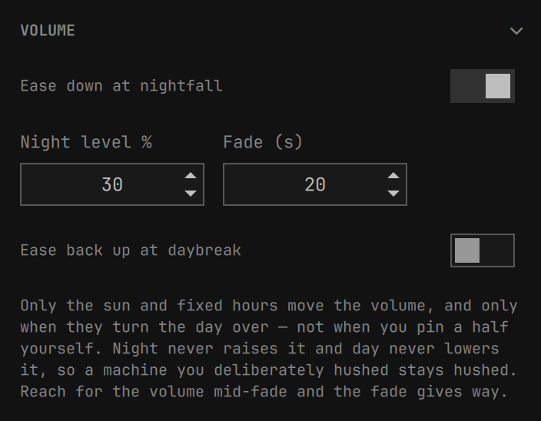Select the VOLUME section heading
The height and width of the screenshot is (421, 541).
(x=48, y=31)
